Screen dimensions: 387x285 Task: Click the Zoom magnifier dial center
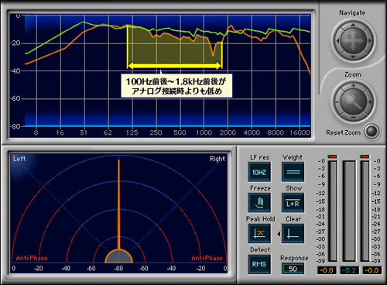pos(353,101)
